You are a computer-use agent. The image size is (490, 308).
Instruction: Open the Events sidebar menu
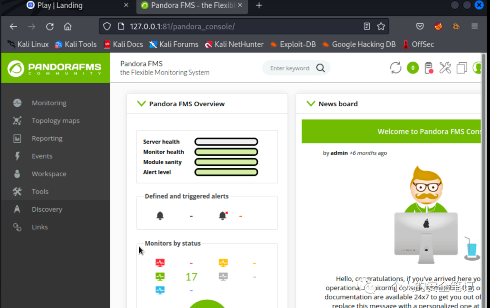point(55,156)
